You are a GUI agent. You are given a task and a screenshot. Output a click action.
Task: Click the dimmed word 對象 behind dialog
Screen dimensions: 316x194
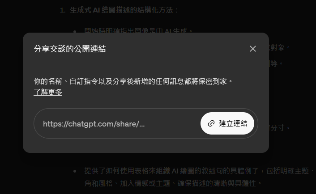click(278, 48)
